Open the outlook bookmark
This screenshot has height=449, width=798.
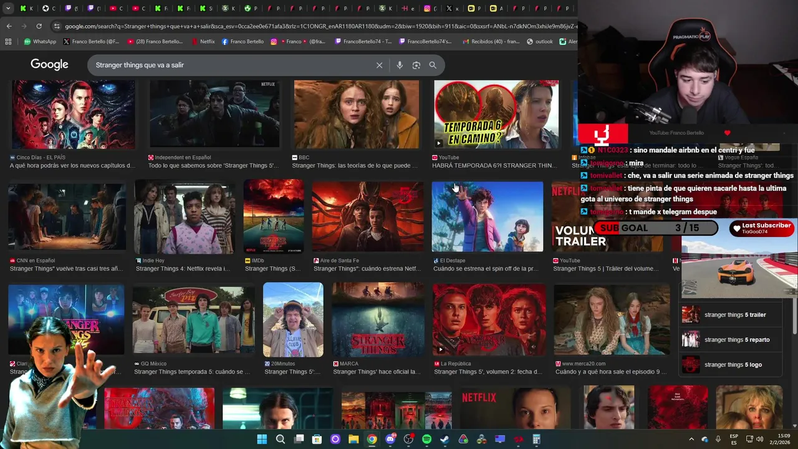click(540, 42)
